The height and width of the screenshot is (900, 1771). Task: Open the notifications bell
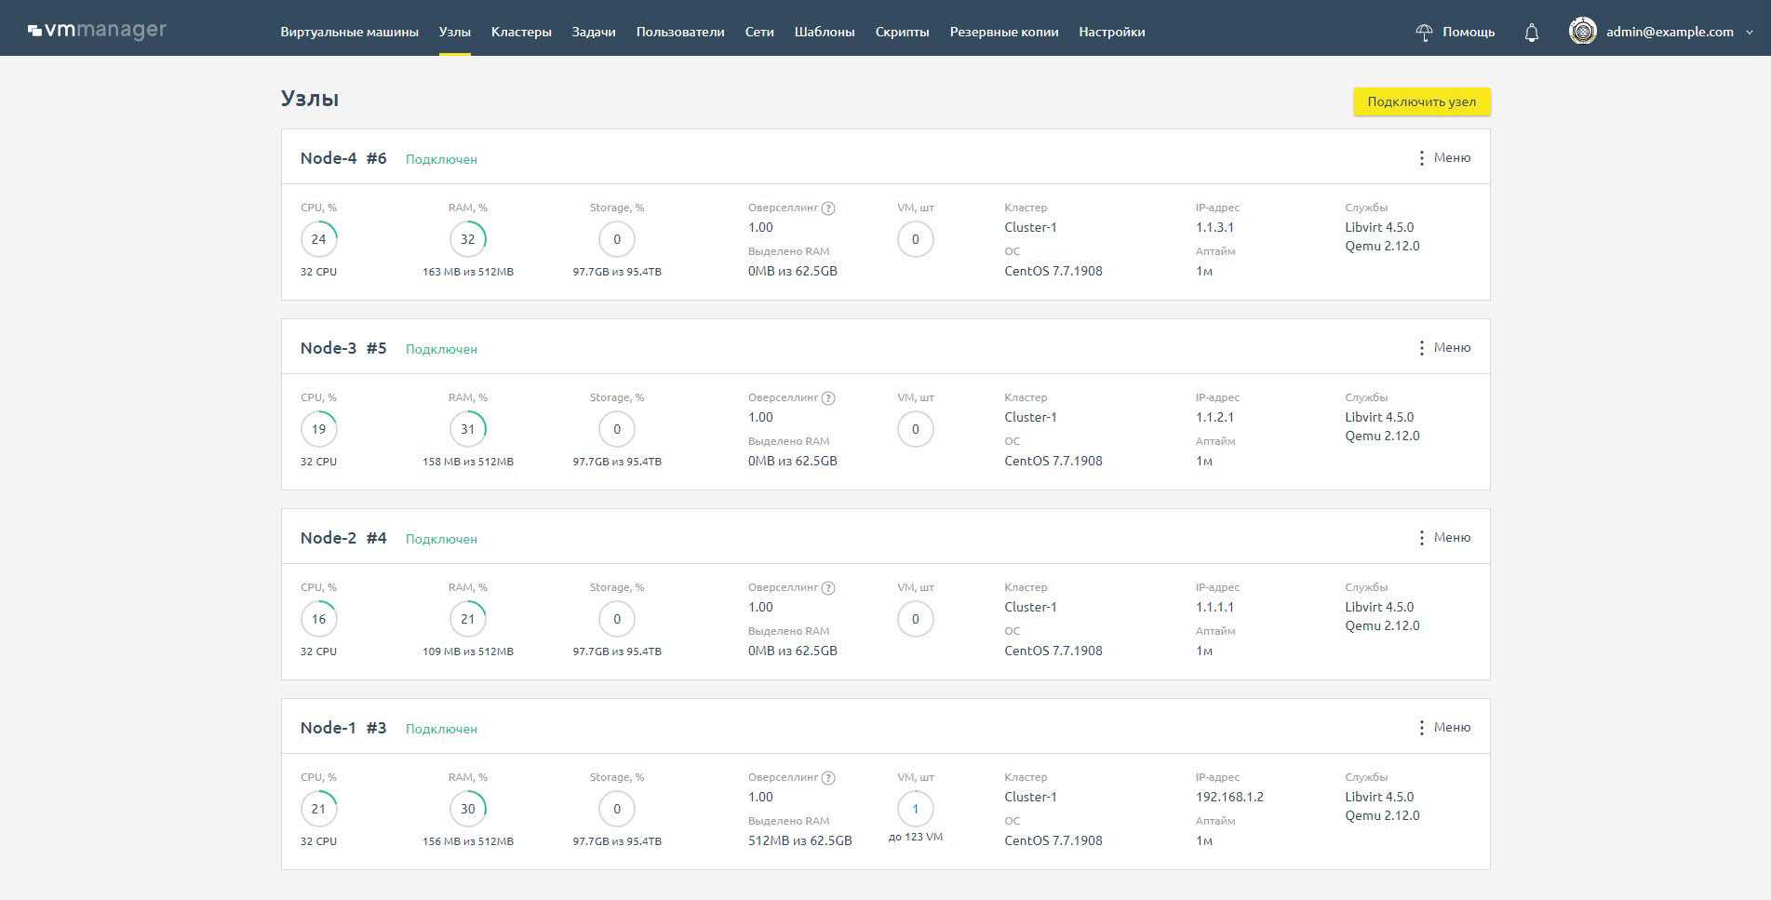[x=1531, y=33]
